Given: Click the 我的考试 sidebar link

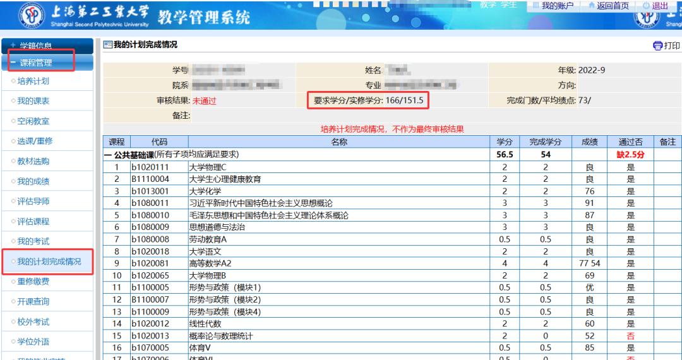Looking at the screenshot, I should pyautogui.click(x=33, y=241).
